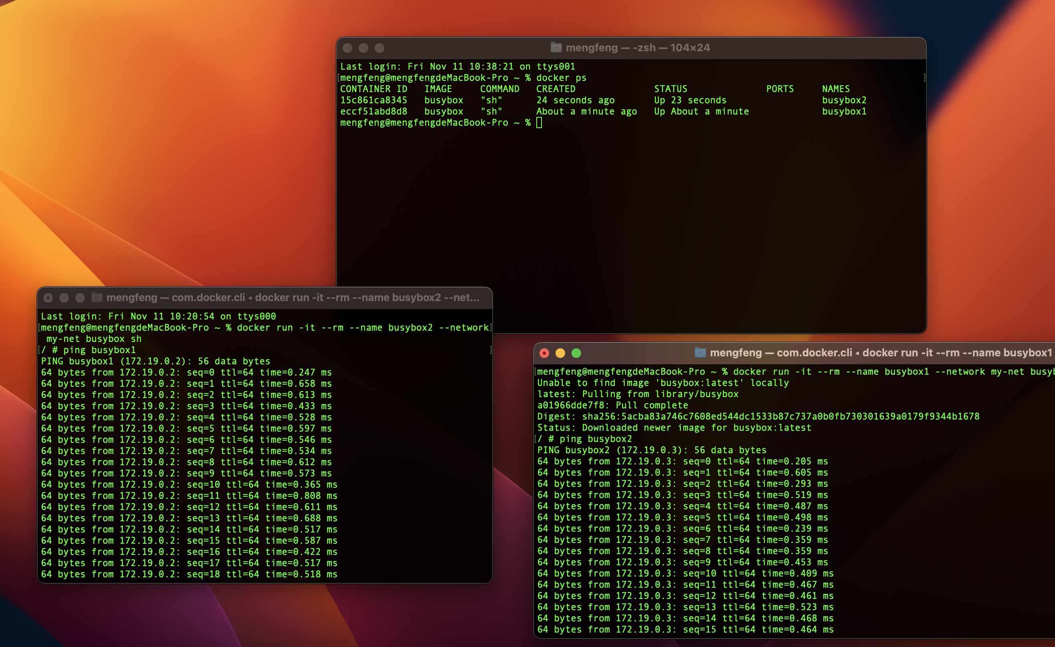
Task: Click 'About a minute ago' created value
Action: 586,111
